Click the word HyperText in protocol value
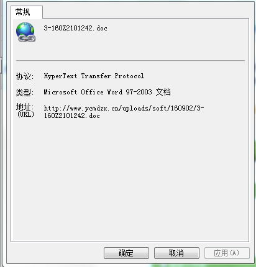The height and width of the screenshot is (267, 256). pyautogui.click(x=60, y=76)
